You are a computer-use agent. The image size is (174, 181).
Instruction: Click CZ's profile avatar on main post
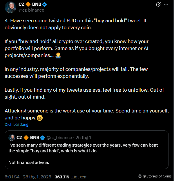pyautogui.click(x=10, y=7)
